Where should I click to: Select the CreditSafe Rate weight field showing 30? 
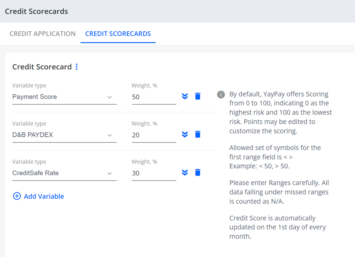click(153, 173)
